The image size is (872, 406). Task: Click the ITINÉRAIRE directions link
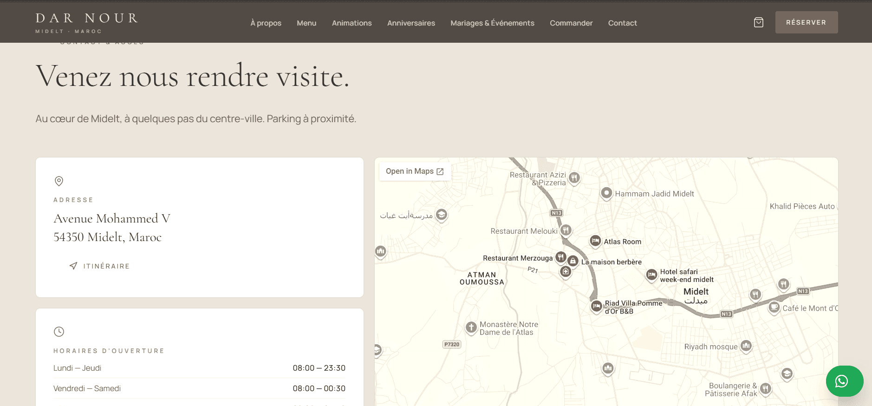point(99,266)
